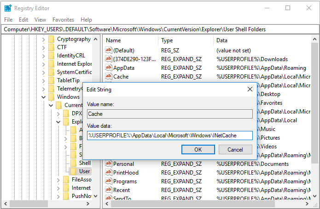Expand the TabletTip key
320x209 pixels.
click(x=43, y=80)
